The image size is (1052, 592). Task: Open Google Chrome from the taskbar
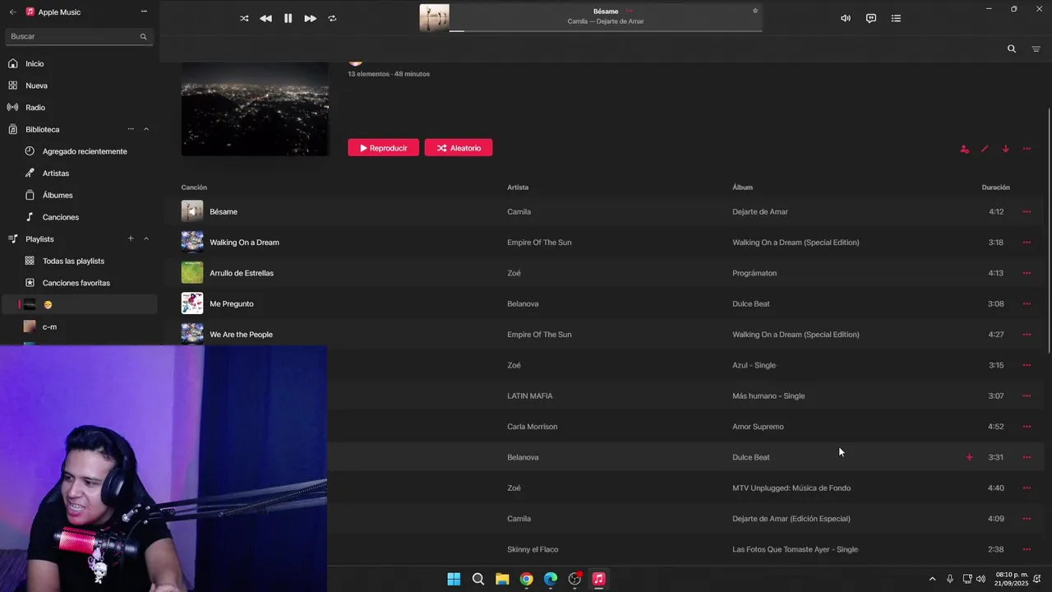(x=526, y=579)
